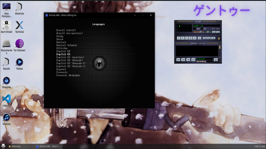Image resolution: width=266 pixels, height=149 pixels.
Task: Close the Virtual x86 window
Action: pyautogui.click(x=151, y=15)
